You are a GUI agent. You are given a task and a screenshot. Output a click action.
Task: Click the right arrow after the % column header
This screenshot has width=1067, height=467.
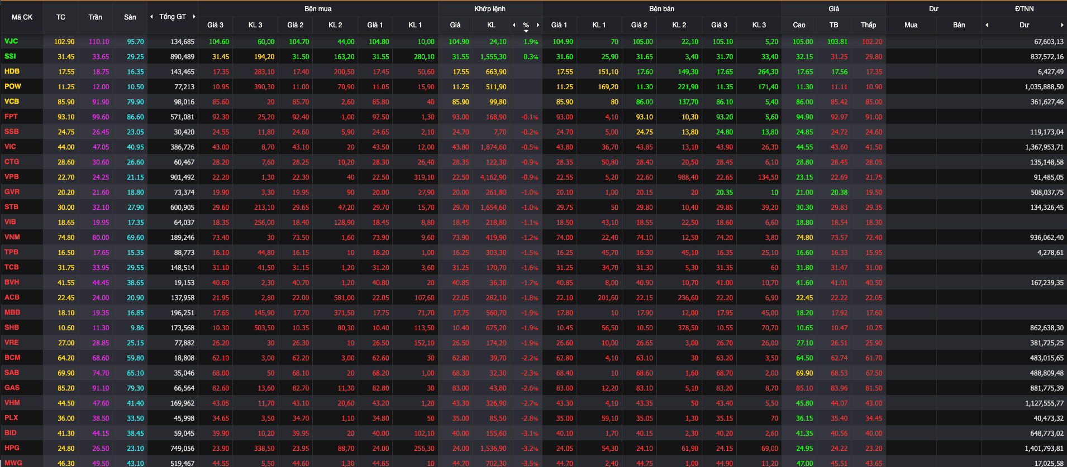(538, 25)
